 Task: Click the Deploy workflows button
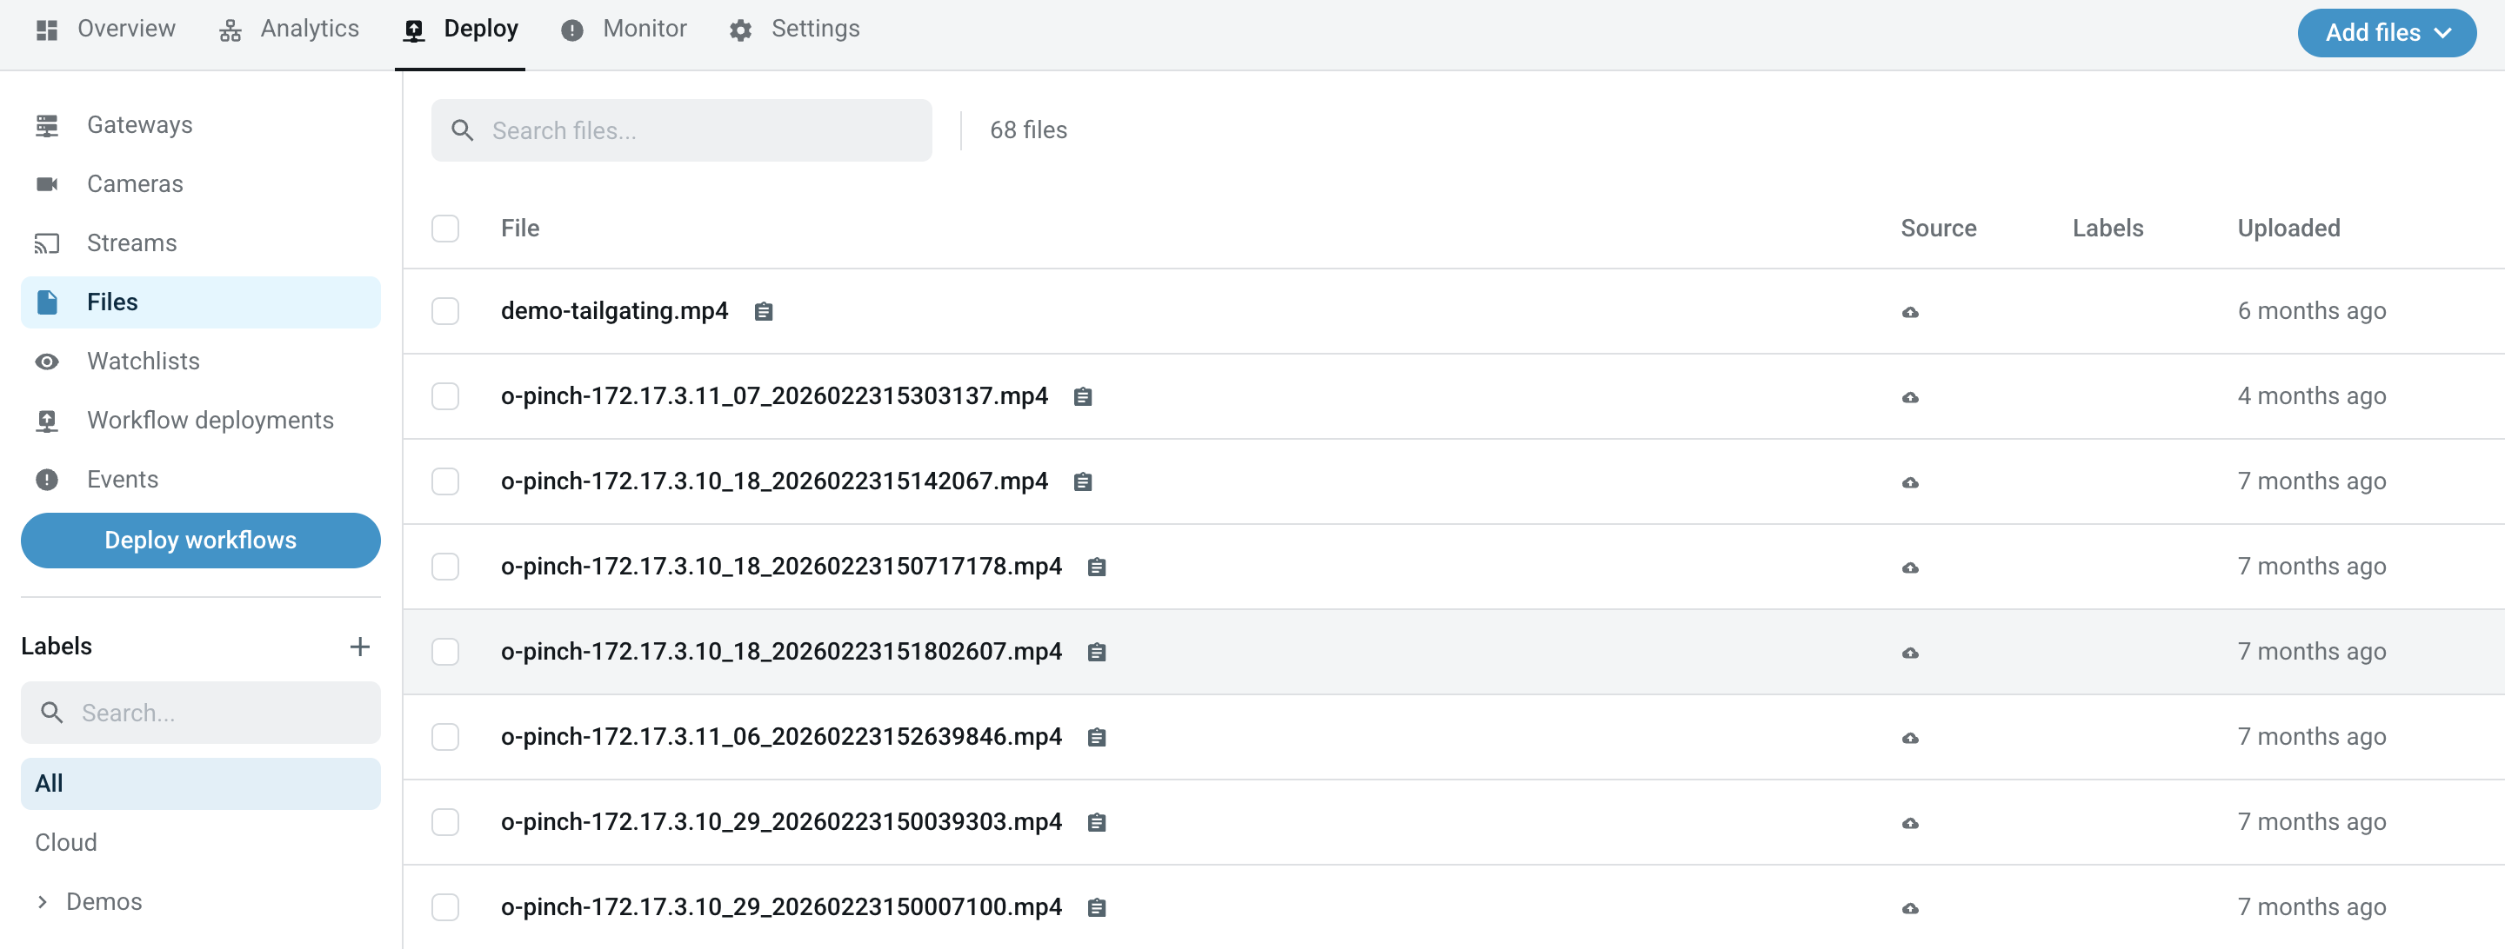[x=200, y=540]
